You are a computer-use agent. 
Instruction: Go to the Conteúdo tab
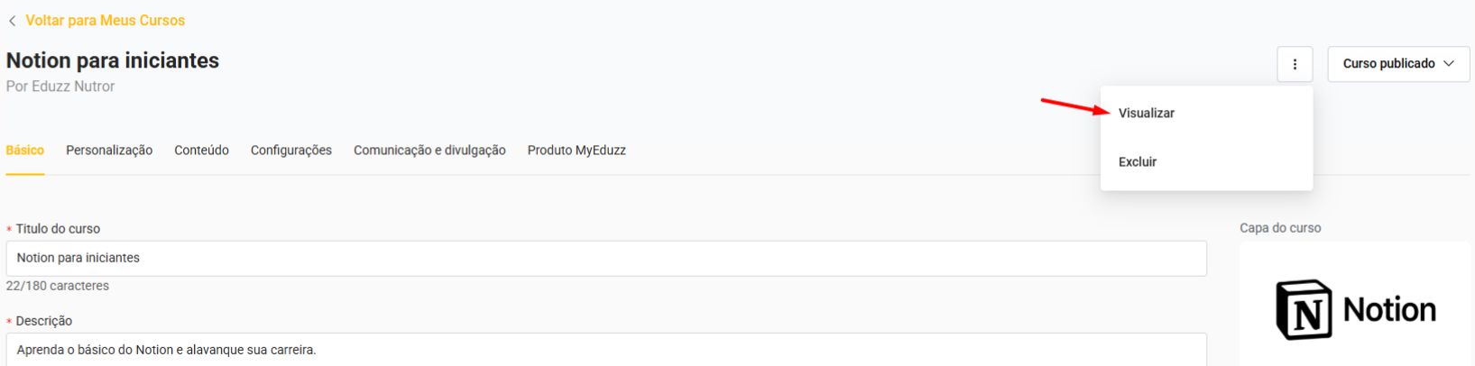201,151
